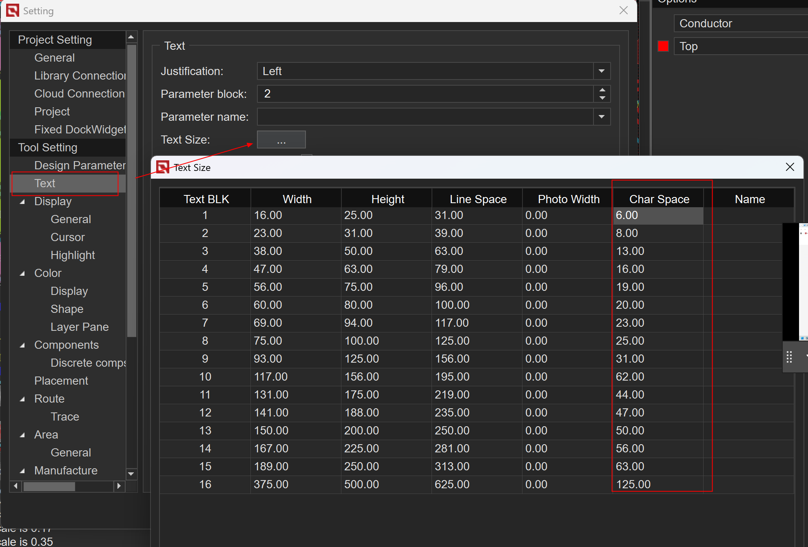Click the Text Size dialog app icon
The image size is (808, 547).
point(162,167)
